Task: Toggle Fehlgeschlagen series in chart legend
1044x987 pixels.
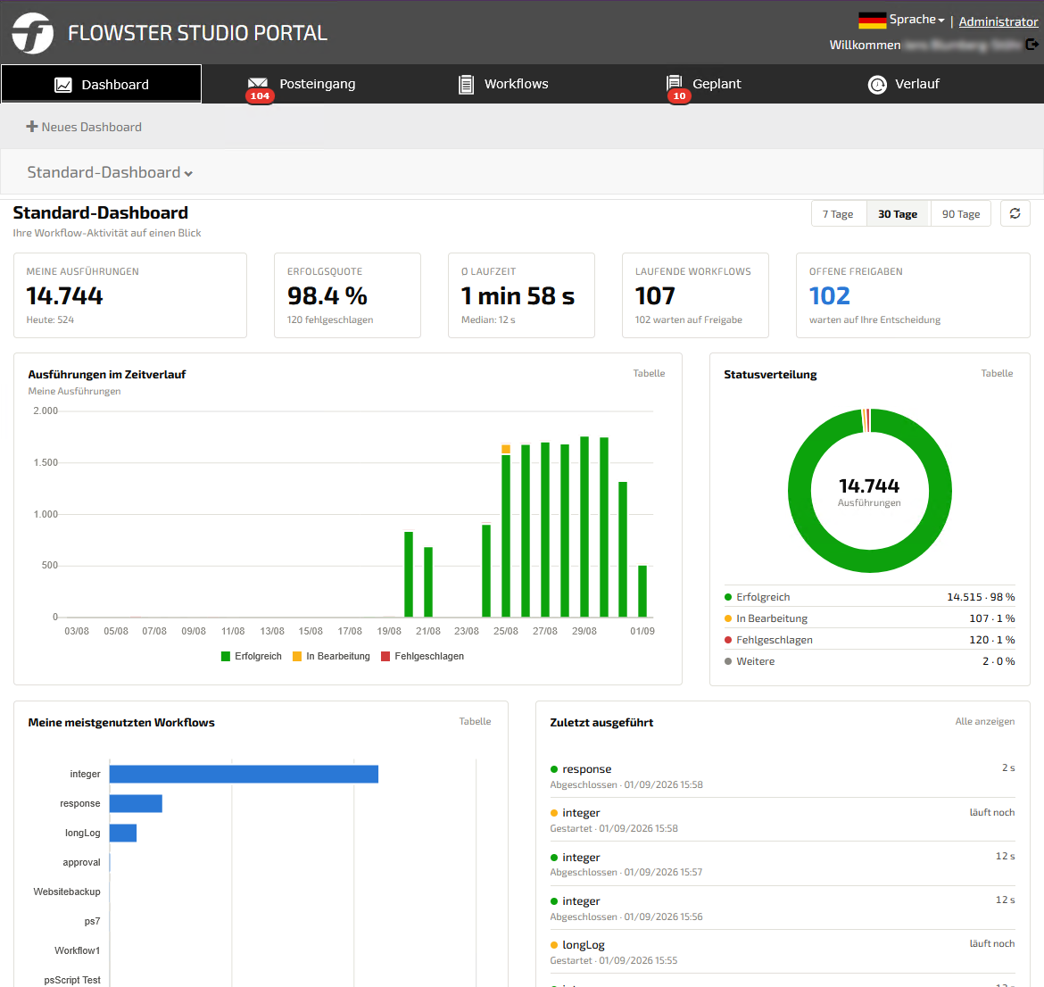Action: [x=422, y=656]
